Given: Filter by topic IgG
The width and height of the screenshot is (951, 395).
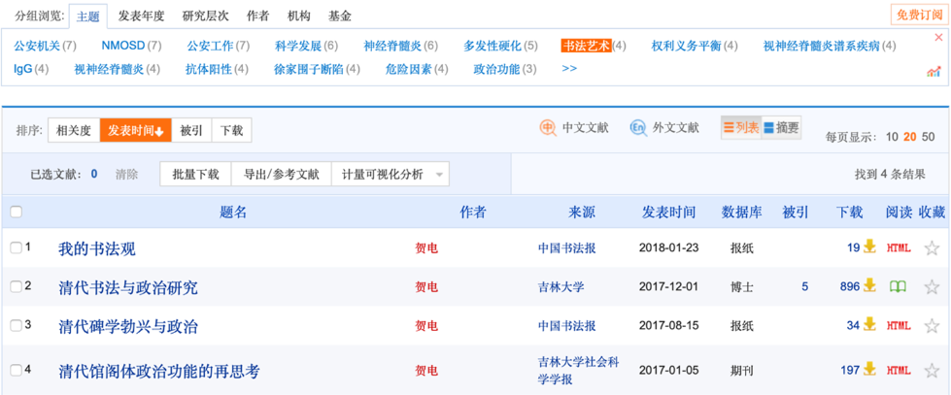Looking at the screenshot, I should click(22, 69).
